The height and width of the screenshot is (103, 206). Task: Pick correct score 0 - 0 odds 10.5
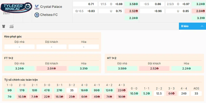pos(133,93)
